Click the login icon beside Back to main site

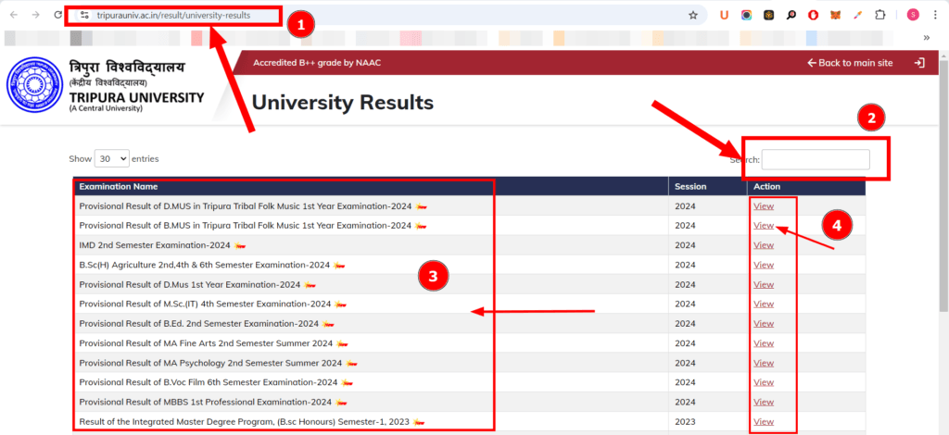click(919, 63)
